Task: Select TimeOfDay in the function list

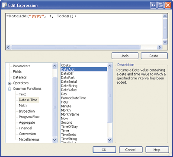Action: point(70,127)
